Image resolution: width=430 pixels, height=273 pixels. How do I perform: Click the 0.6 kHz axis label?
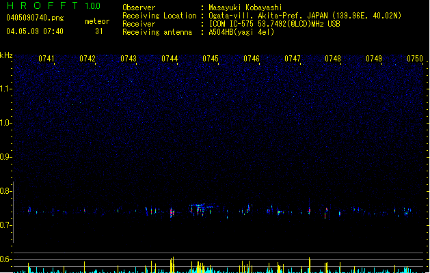tap(5, 259)
